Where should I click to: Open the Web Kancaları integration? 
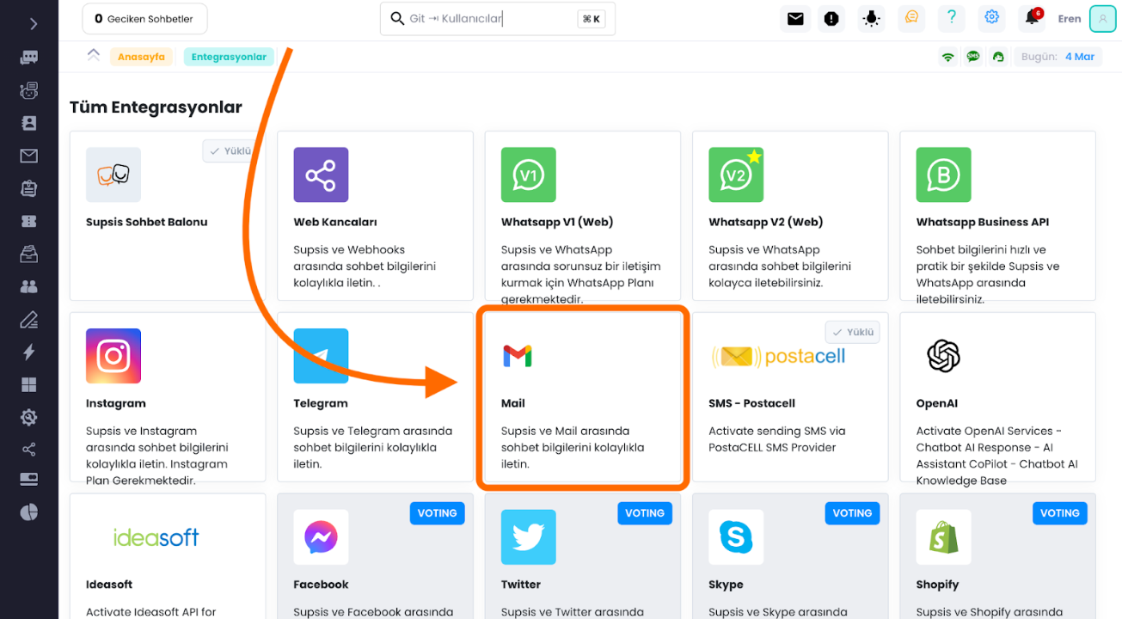click(375, 216)
